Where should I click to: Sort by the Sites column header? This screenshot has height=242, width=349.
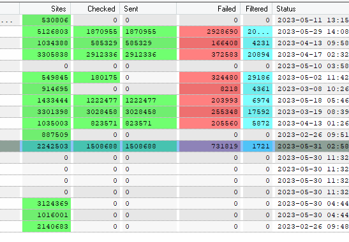tap(45, 9)
